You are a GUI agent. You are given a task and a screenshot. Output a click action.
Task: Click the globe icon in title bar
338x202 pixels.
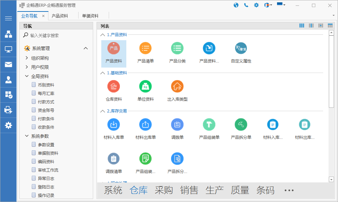pyautogui.click(x=236, y=5)
